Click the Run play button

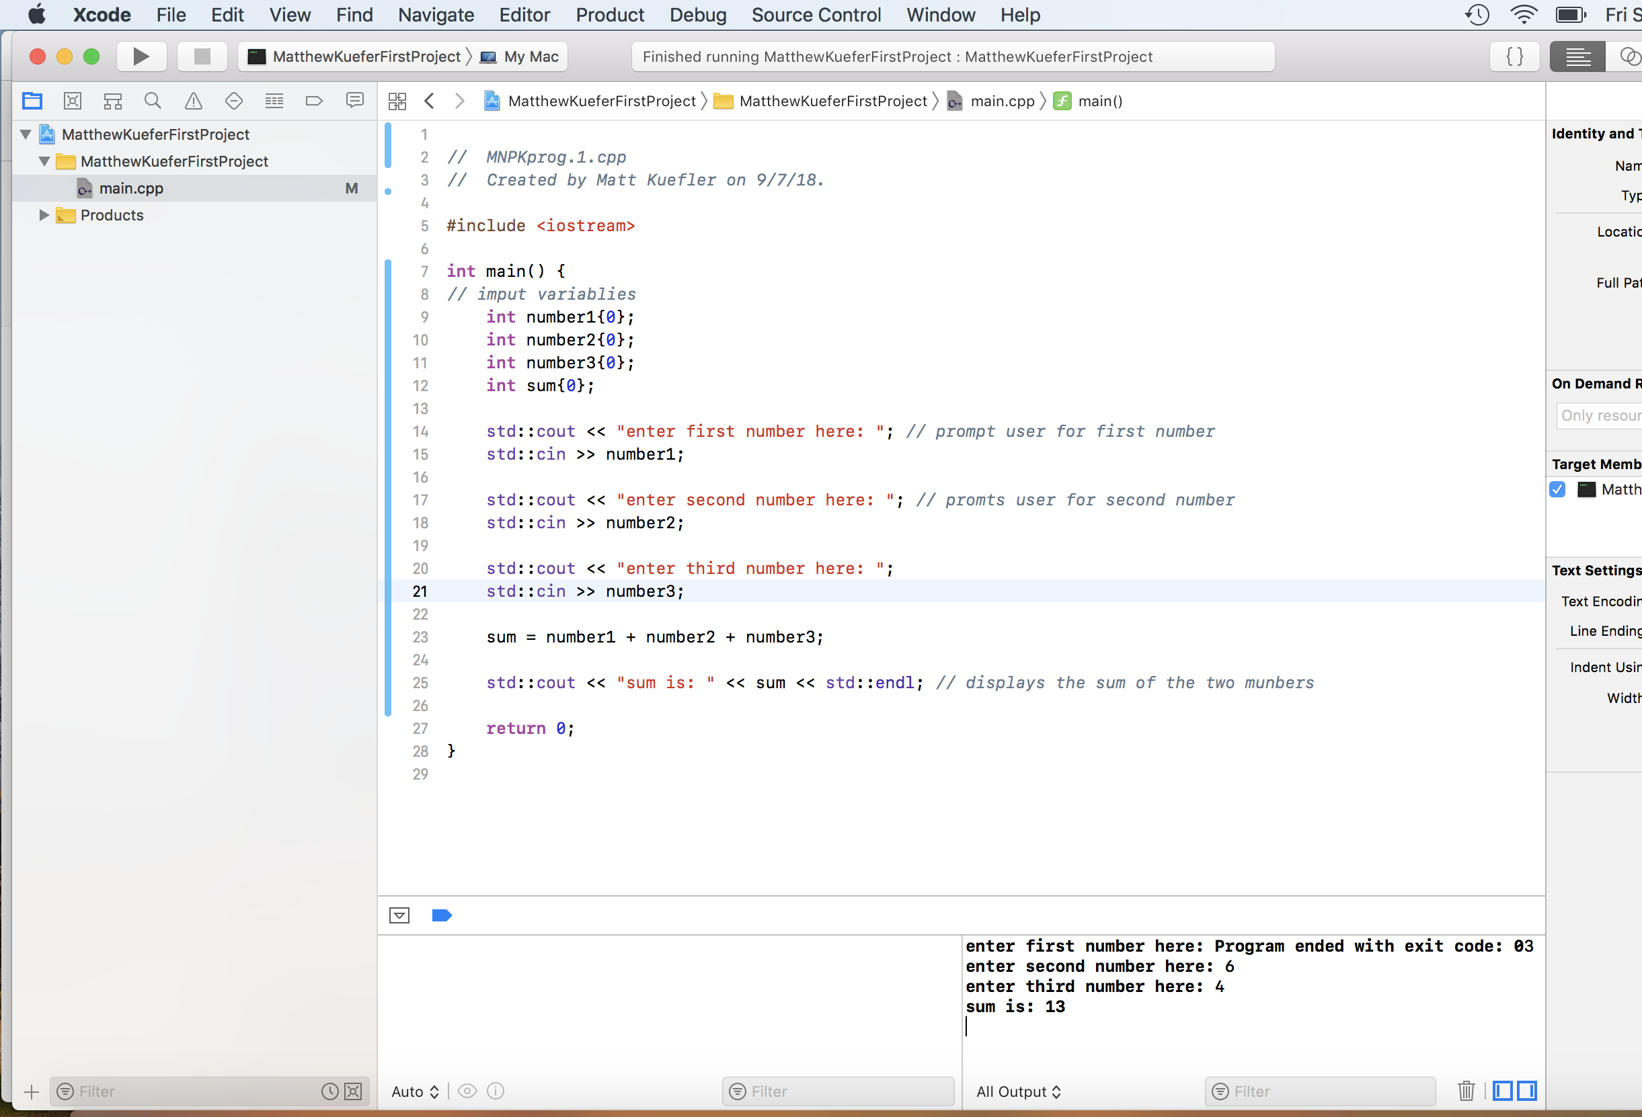pos(141,56)
